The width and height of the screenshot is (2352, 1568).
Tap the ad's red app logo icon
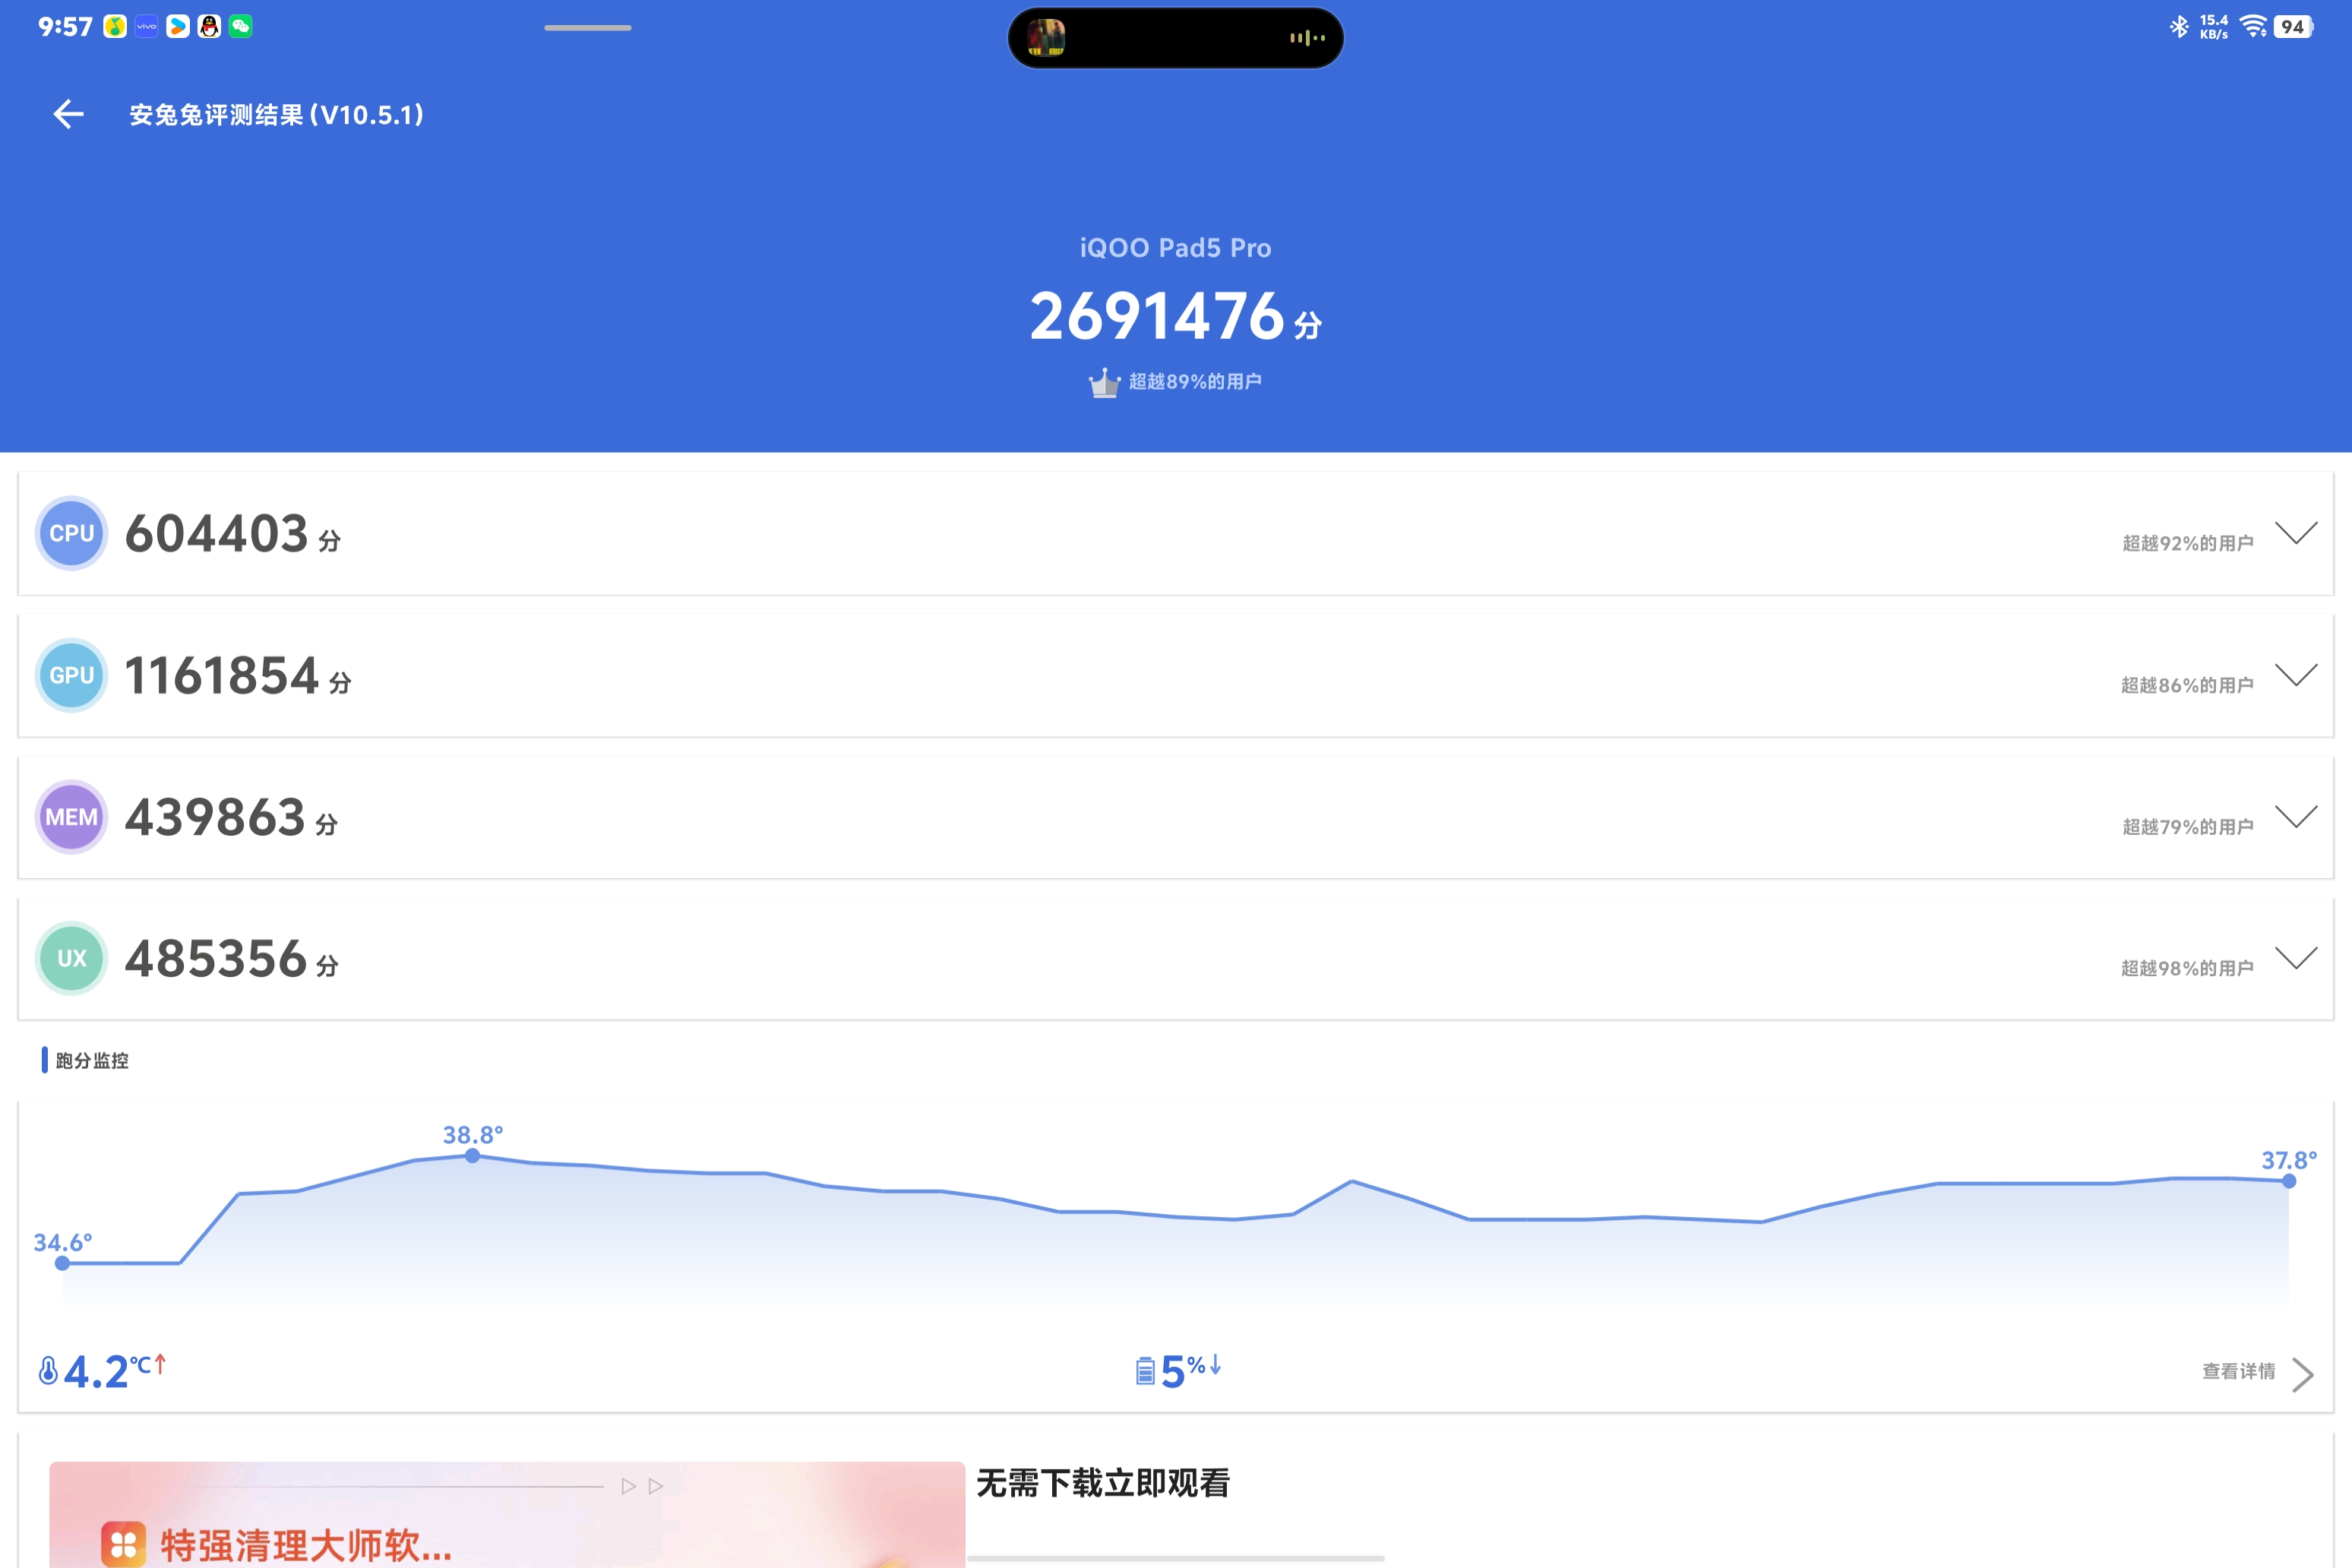(123, 1544)
